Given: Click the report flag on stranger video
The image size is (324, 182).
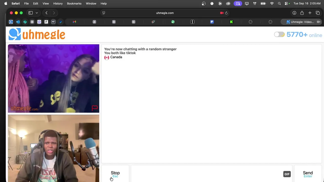Looking at the screenshot, I should coord(95,108).
